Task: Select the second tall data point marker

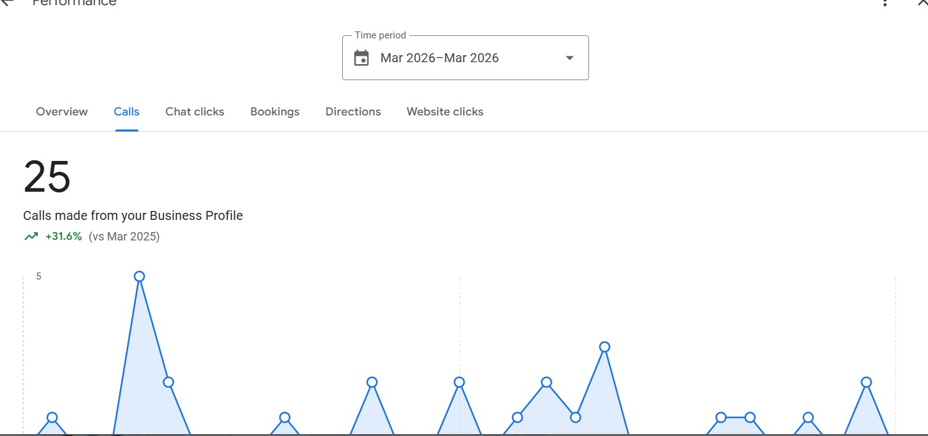Action: (168, 382)
